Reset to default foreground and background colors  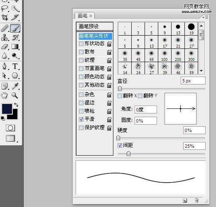[x=3, y=118]
